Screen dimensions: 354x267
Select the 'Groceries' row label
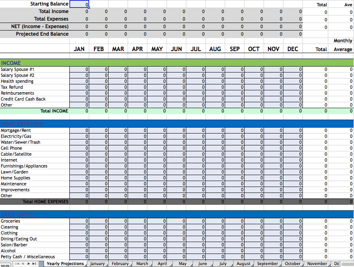pyautogui.click(x=35, y=221)
